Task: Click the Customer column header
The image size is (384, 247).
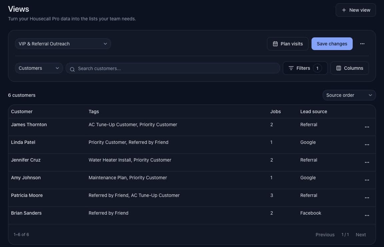Action: point(22,111)
